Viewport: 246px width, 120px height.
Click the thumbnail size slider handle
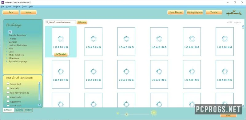coord(127,114)
